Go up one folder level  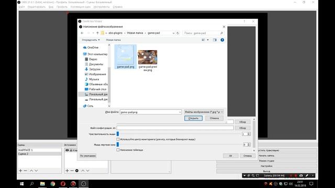[98, 33]
